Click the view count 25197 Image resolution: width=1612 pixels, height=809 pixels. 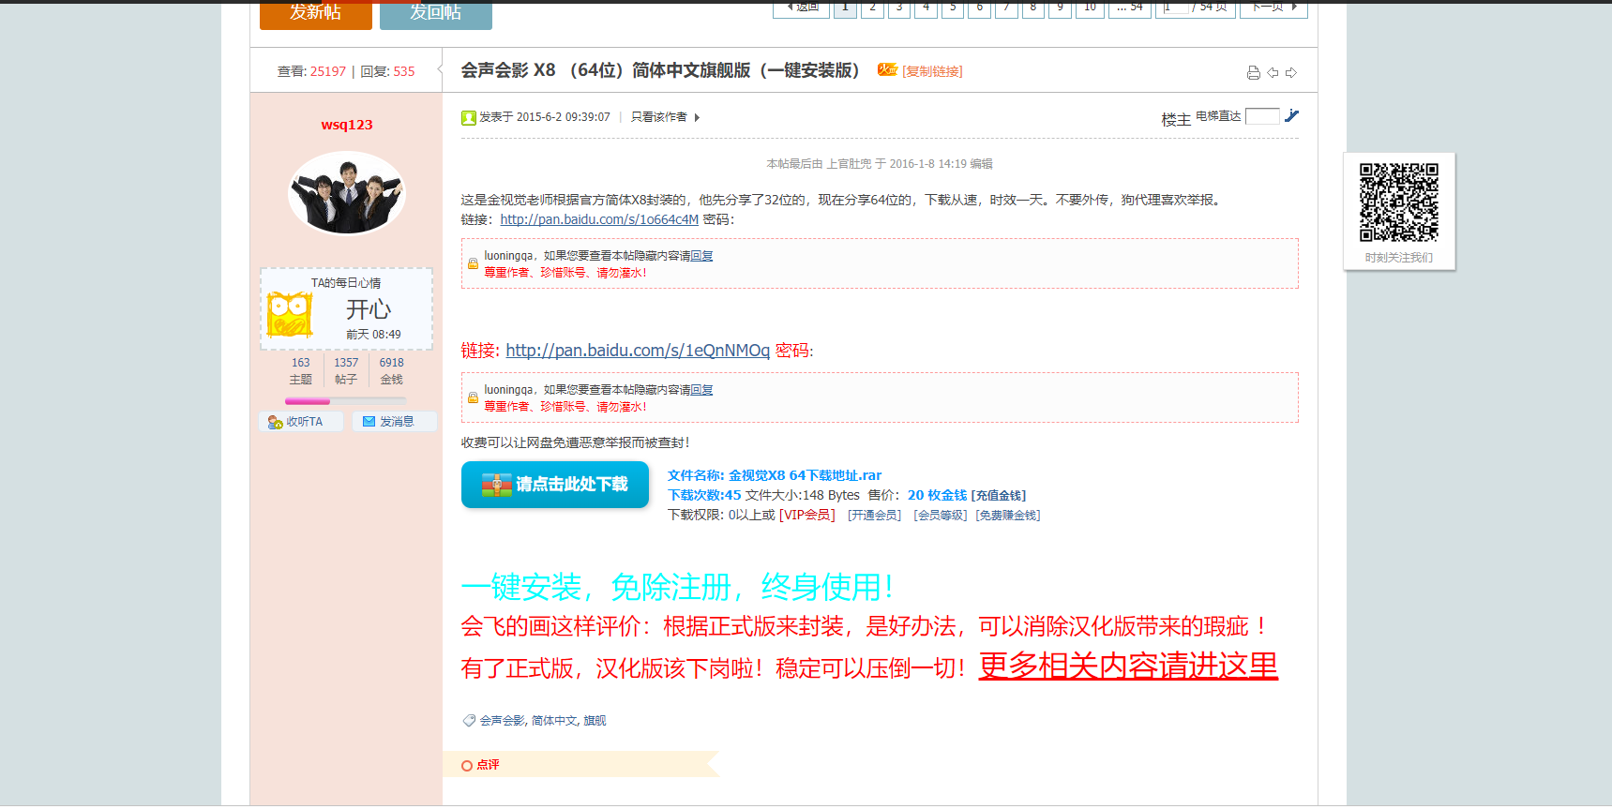(328, 71)
